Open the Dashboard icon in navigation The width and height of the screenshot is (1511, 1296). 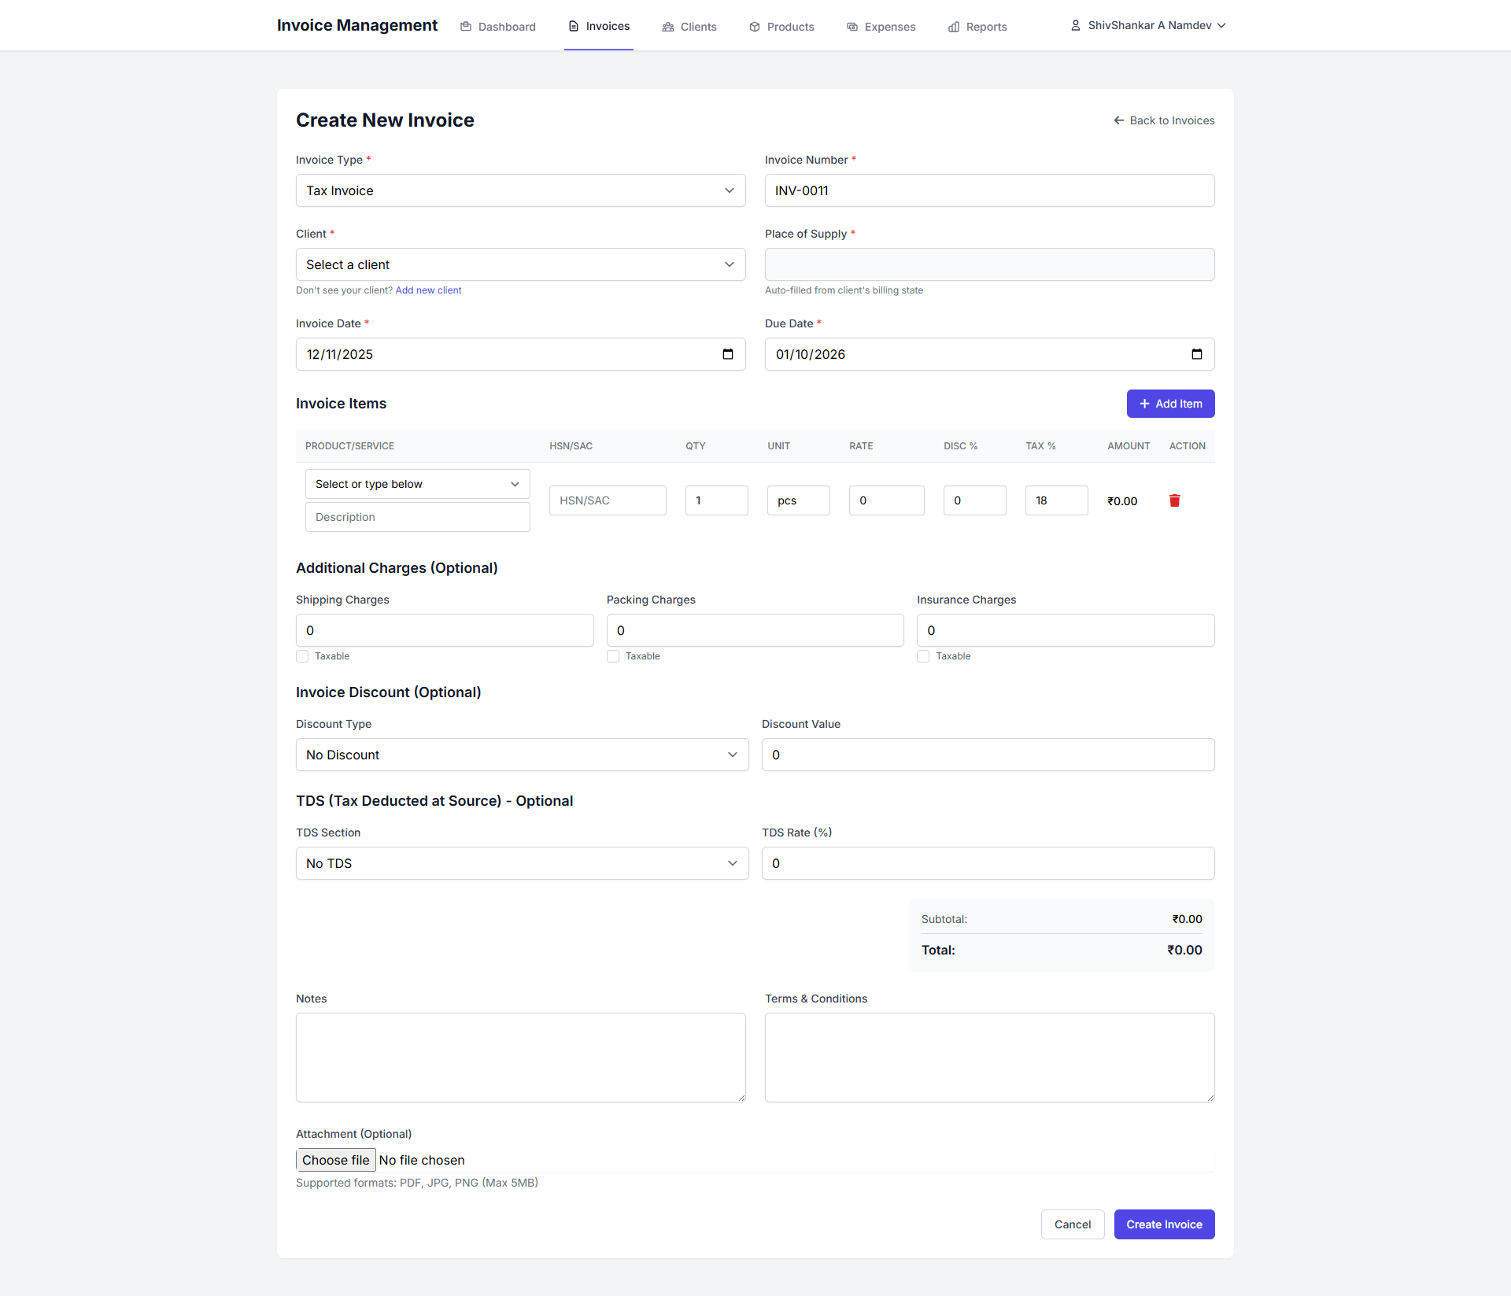(464, 26)
